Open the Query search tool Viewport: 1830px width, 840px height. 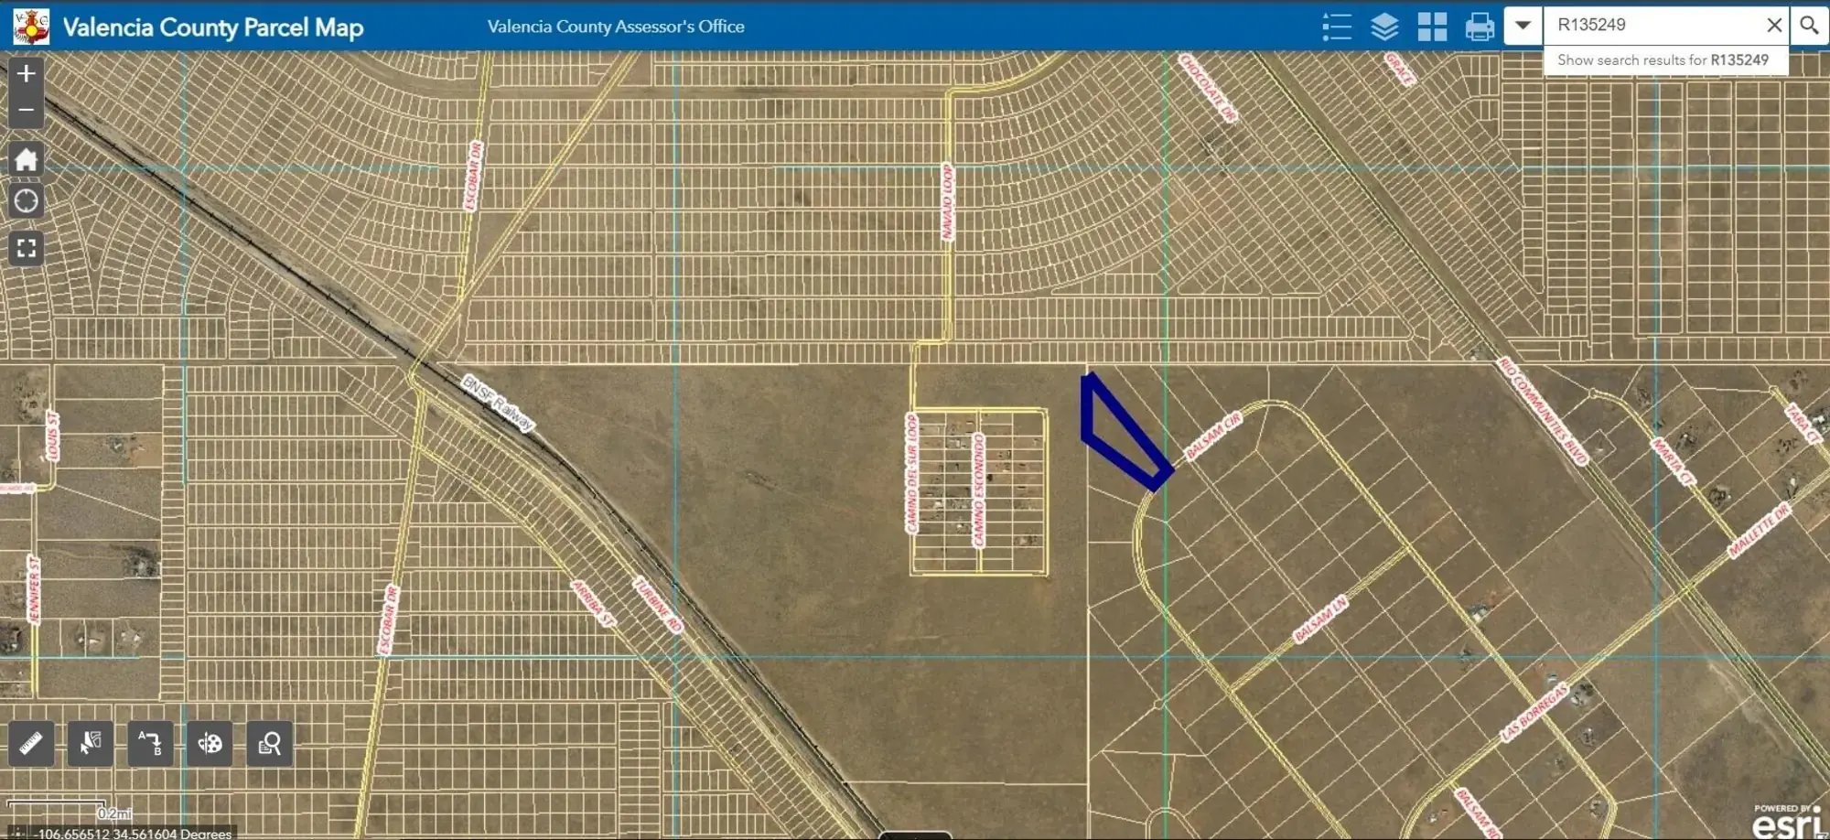pos(269,743)
